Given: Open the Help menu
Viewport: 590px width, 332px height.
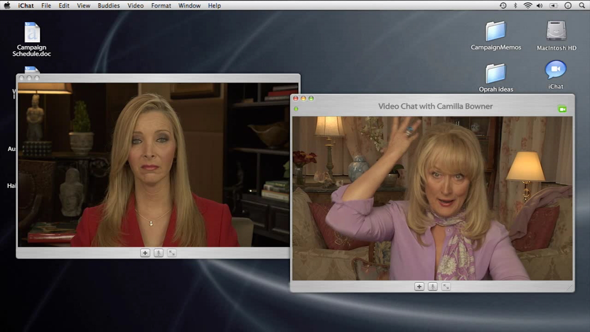Looking at the screenshot, I should click(x=214, y=6).
